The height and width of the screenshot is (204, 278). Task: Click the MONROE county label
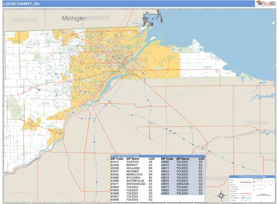pyautogui.click(x=98, y=18)
